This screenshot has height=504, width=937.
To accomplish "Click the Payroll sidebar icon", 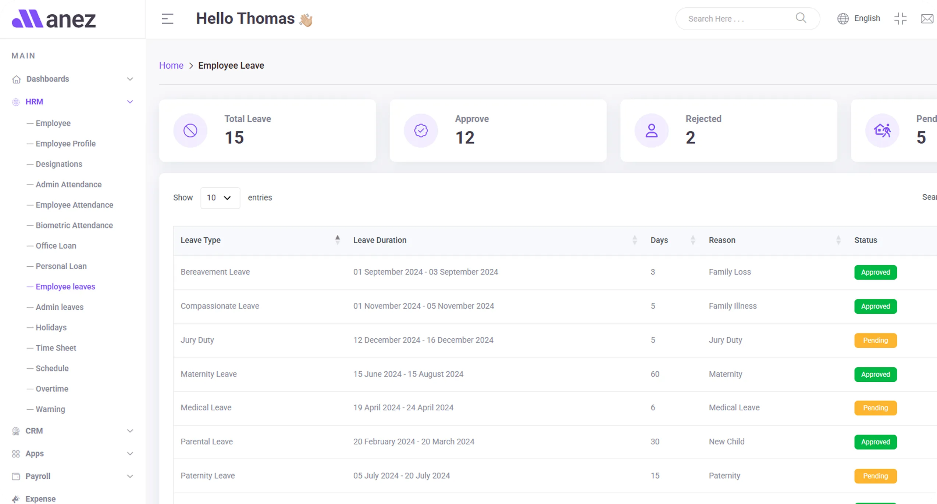I will coord(16,476).
